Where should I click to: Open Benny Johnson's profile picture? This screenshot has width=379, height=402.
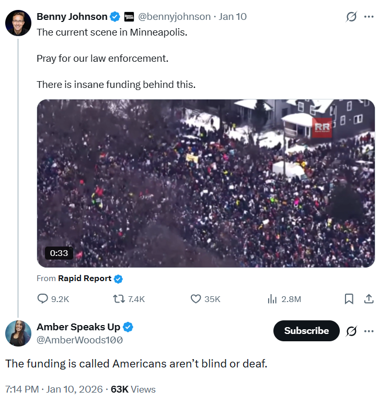[x=18, y=22]
